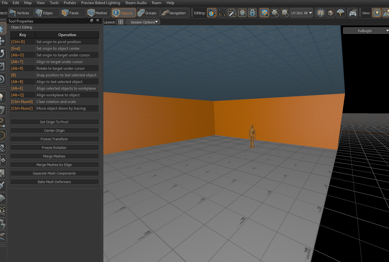
Task: Click the L-shaped axis arrows icon
Action: pyautogui.click(x=222, y=13)
